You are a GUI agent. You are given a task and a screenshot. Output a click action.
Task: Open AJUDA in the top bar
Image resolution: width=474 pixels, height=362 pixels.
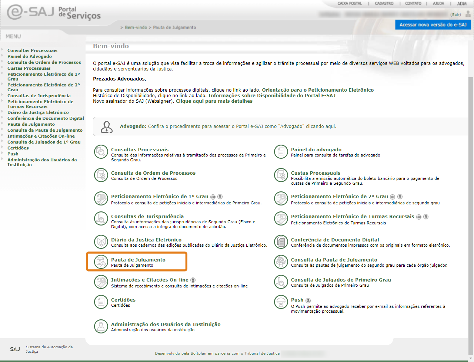coord(438,3)
